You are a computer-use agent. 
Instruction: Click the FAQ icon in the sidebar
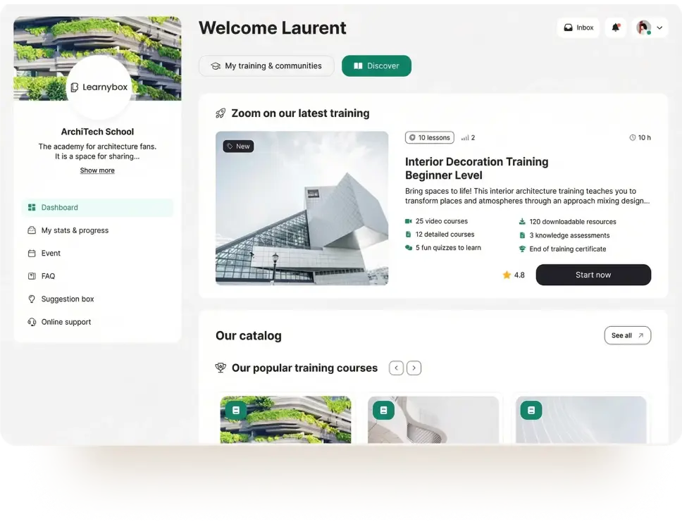coord(31,276)
